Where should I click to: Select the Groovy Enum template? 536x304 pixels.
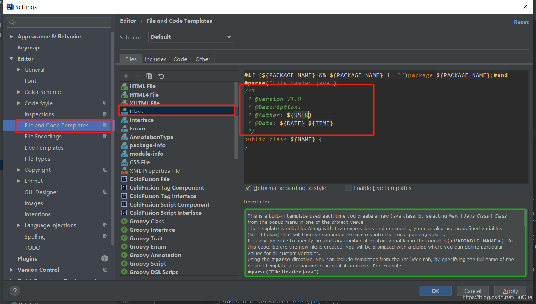tap(148, 247)
